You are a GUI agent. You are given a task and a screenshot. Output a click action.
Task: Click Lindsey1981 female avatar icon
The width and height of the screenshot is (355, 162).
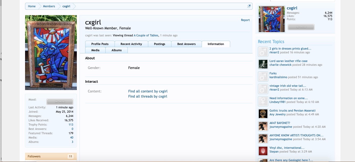263,101
